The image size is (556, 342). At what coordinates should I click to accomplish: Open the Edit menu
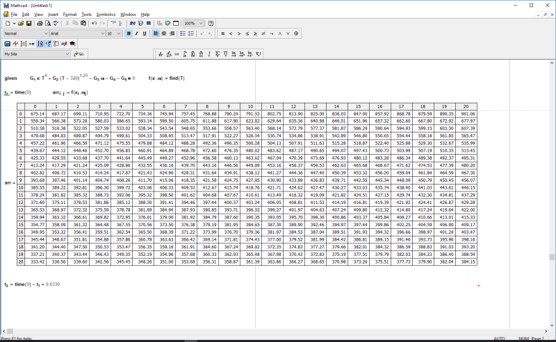(x=26, y=15)
